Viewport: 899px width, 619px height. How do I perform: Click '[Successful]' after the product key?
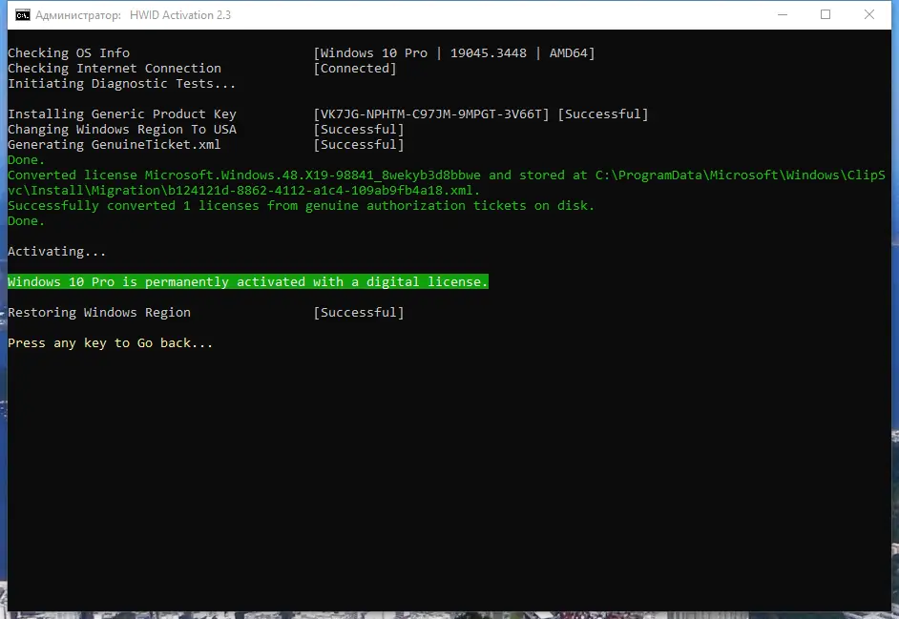click(603, 114)
